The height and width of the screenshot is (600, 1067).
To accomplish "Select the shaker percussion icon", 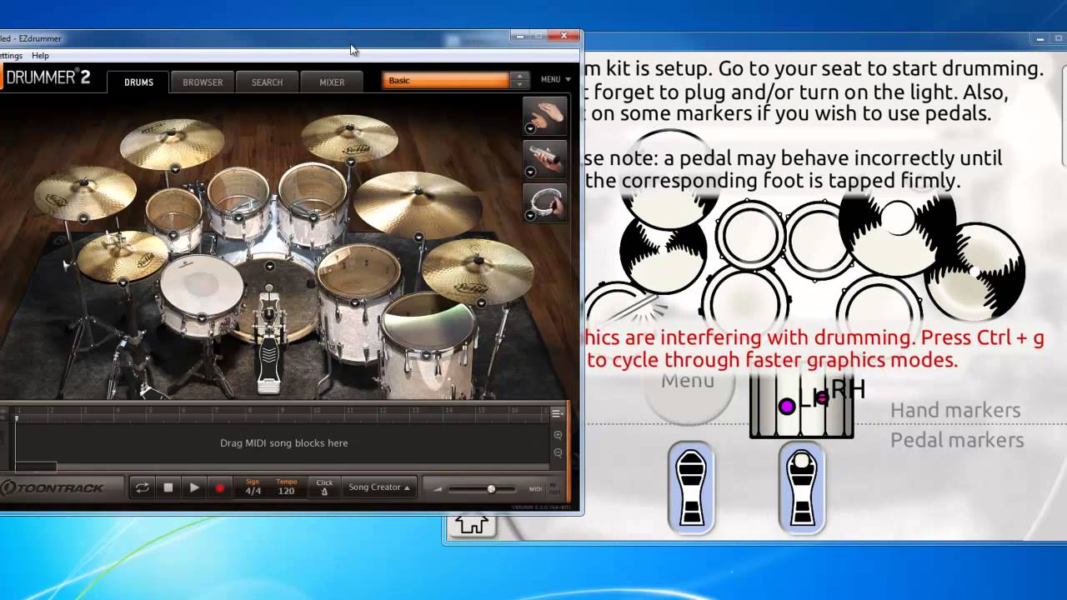I will tap(544, 159).
